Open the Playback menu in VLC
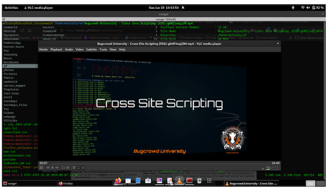This screenshot has width=330, height=190. tap(56, 50)
